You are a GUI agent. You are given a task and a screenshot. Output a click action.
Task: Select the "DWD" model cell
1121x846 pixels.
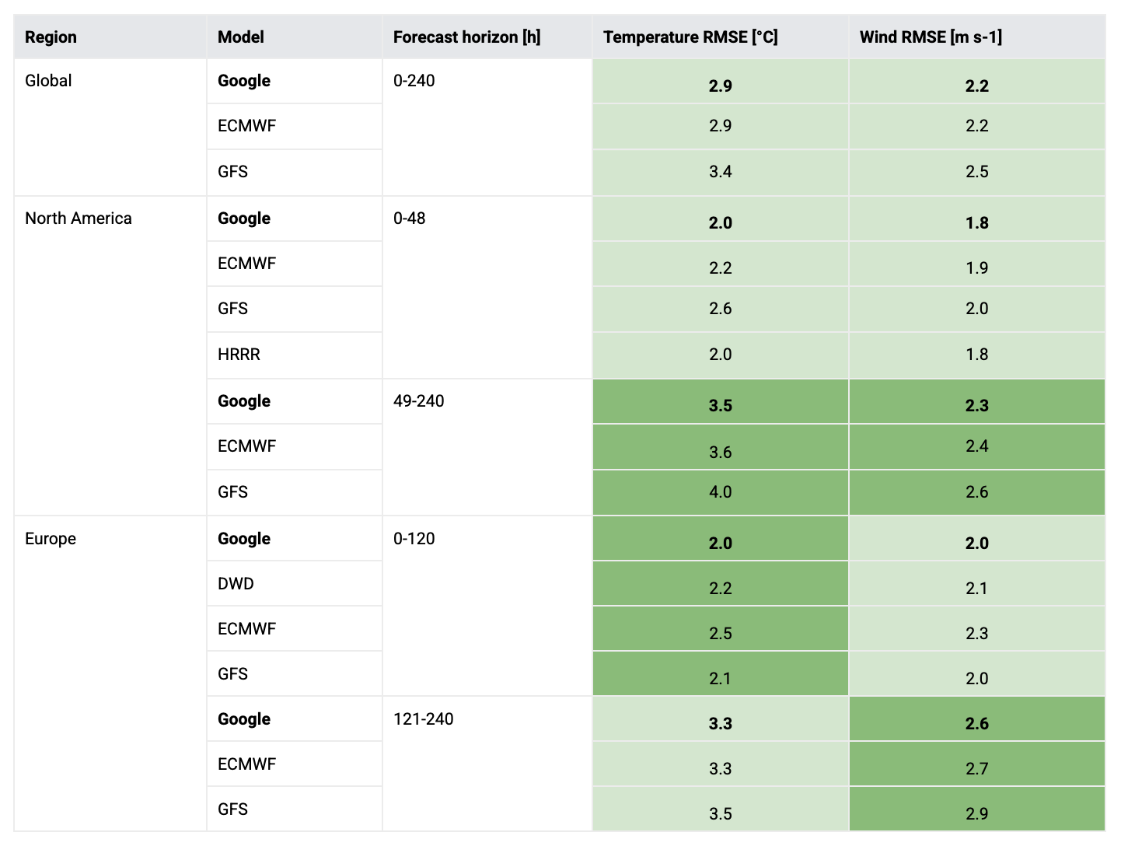(x=236, y=584)
